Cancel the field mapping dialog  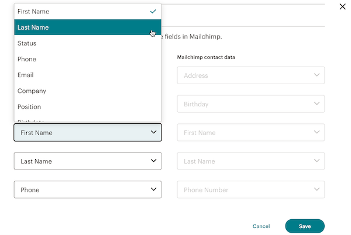261,226
